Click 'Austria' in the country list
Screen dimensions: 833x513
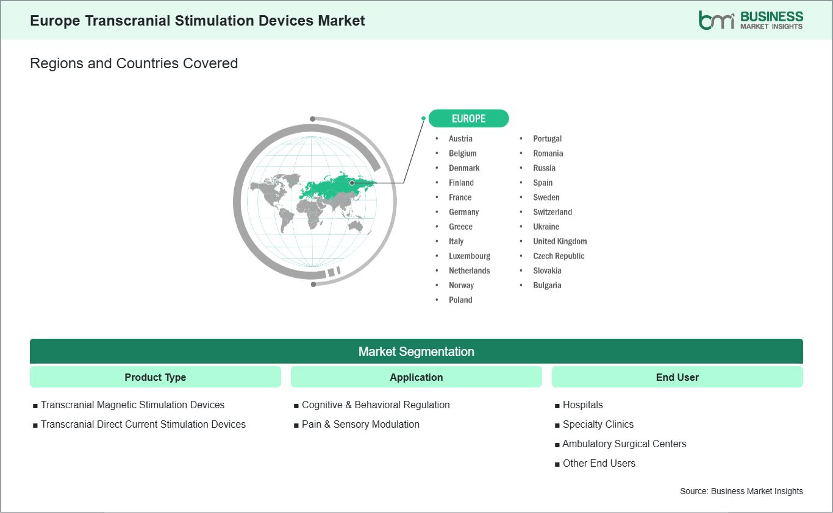[460, 139]
